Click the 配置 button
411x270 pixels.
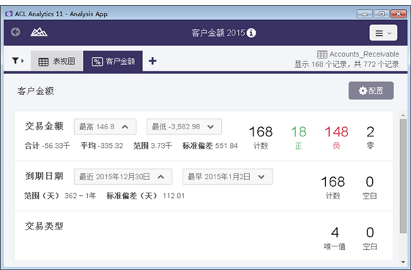coord(371,91)
